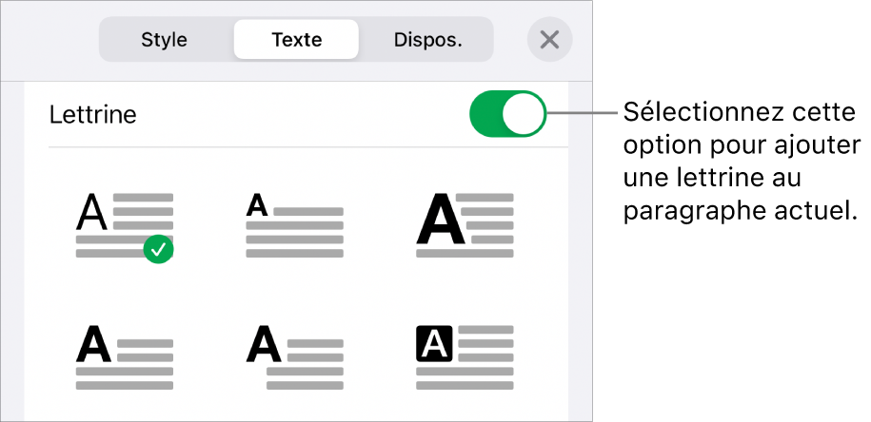Screen dimensions: 871x422
Task: Click the Lettrine label
Action: [x=92, y=116]
